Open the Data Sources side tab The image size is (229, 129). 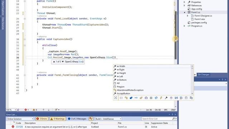[x=3, y=23]
